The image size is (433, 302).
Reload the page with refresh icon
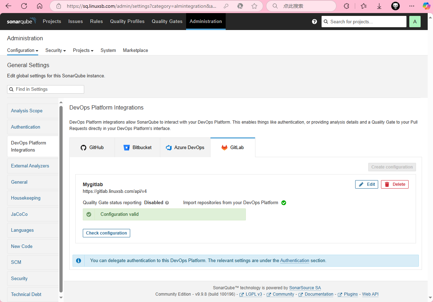pos(24,6)
